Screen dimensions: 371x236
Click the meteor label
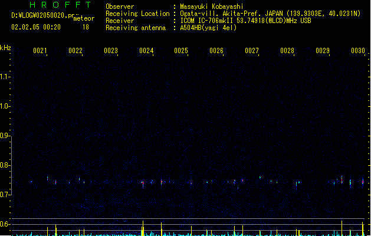pyautogui.click(x=84, y=18)
